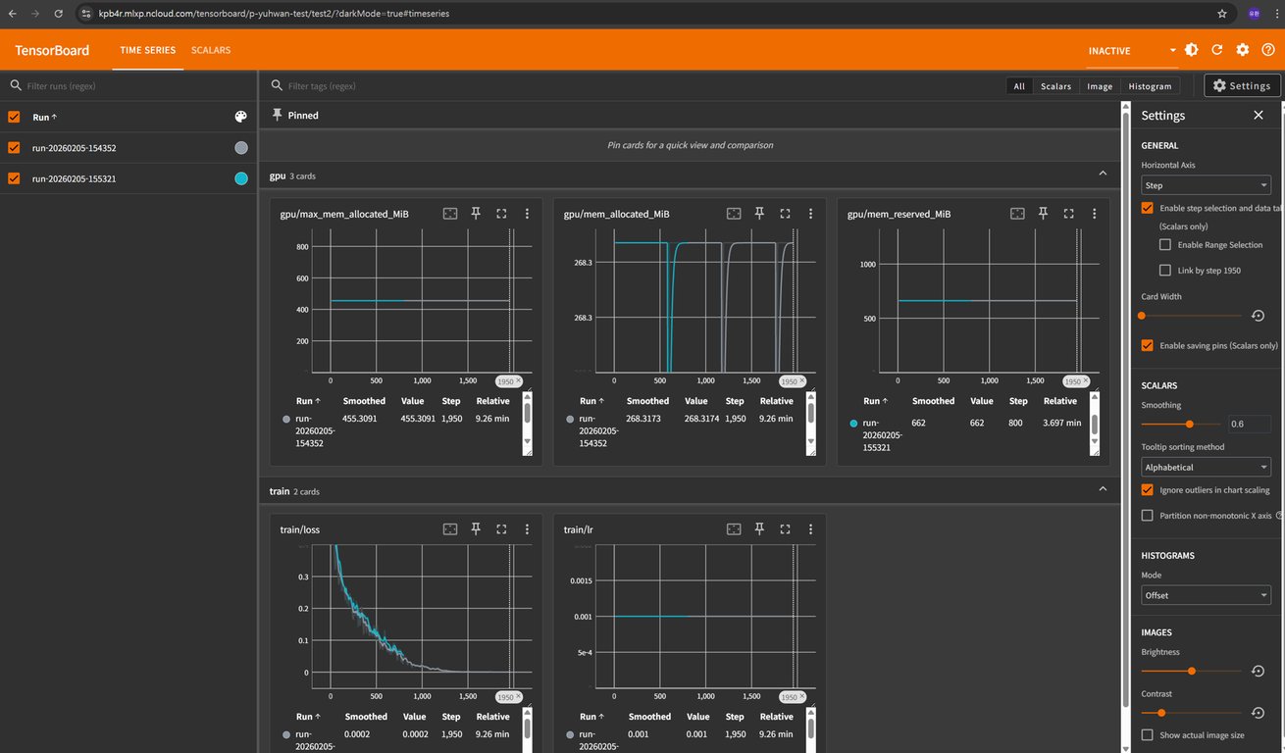Enable Partition non-monotonic X axis
The height and width of the screenshot is (753, 1285).
point(1148,516)
